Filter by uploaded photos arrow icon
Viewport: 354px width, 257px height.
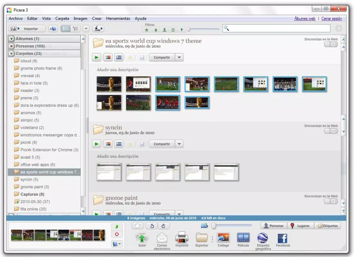click(156, 30)
